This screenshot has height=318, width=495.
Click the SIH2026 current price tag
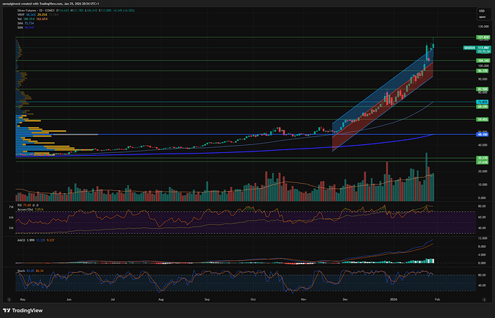click(468, 47)
